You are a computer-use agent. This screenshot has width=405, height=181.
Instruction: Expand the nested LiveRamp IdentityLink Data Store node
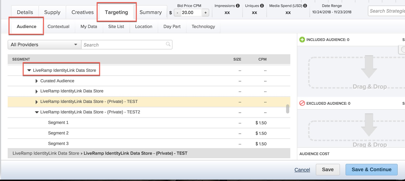point(36,91)
